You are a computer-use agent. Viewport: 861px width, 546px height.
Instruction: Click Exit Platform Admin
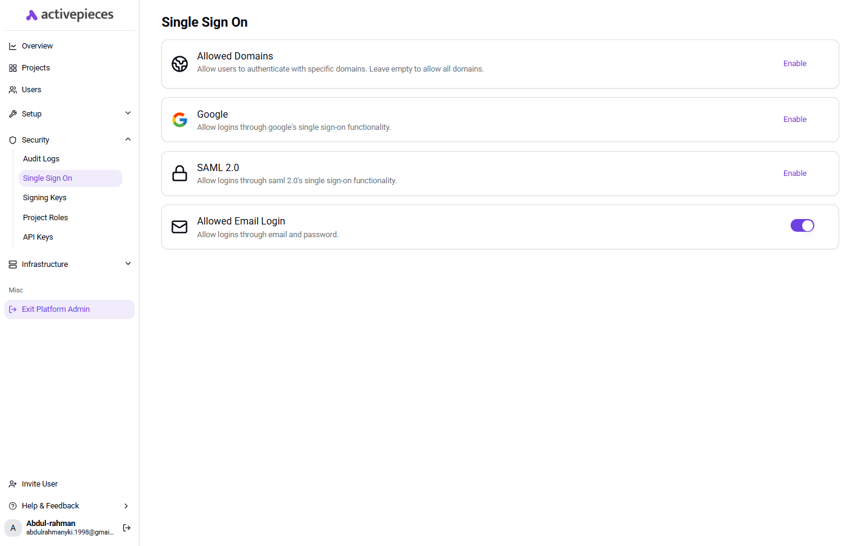[x=55, y=309]
